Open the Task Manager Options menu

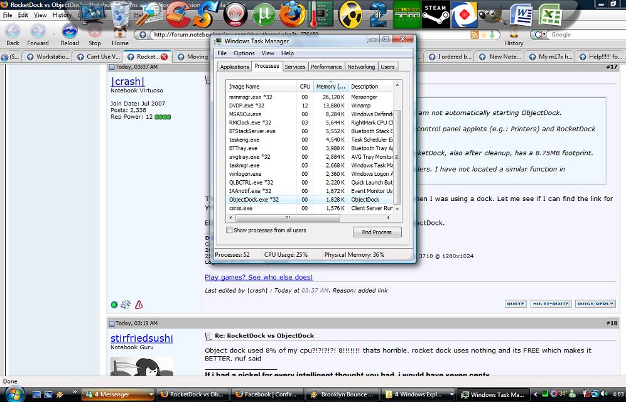click(244, 53)
